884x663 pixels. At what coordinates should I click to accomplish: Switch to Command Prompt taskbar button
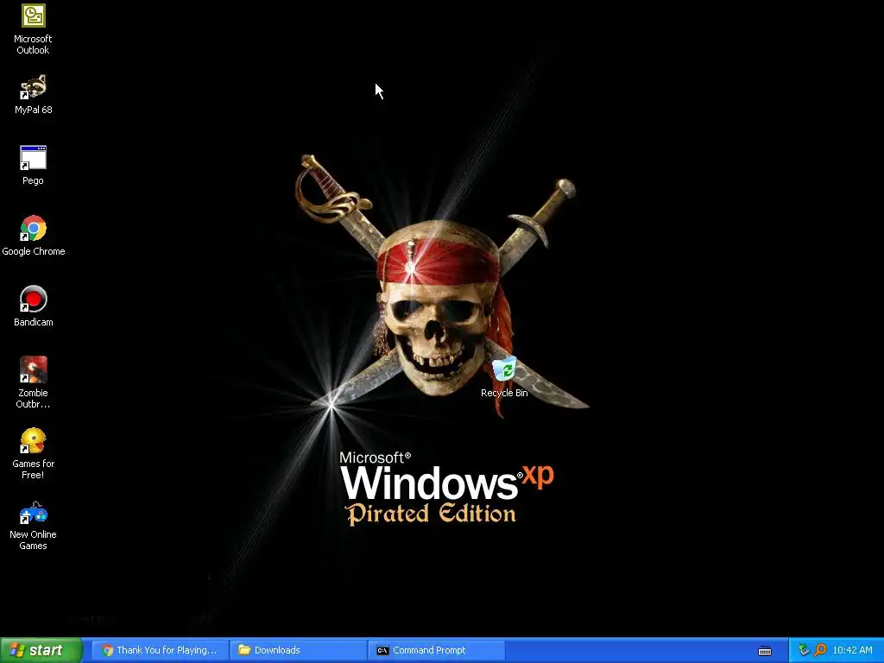tap(436, 650)
